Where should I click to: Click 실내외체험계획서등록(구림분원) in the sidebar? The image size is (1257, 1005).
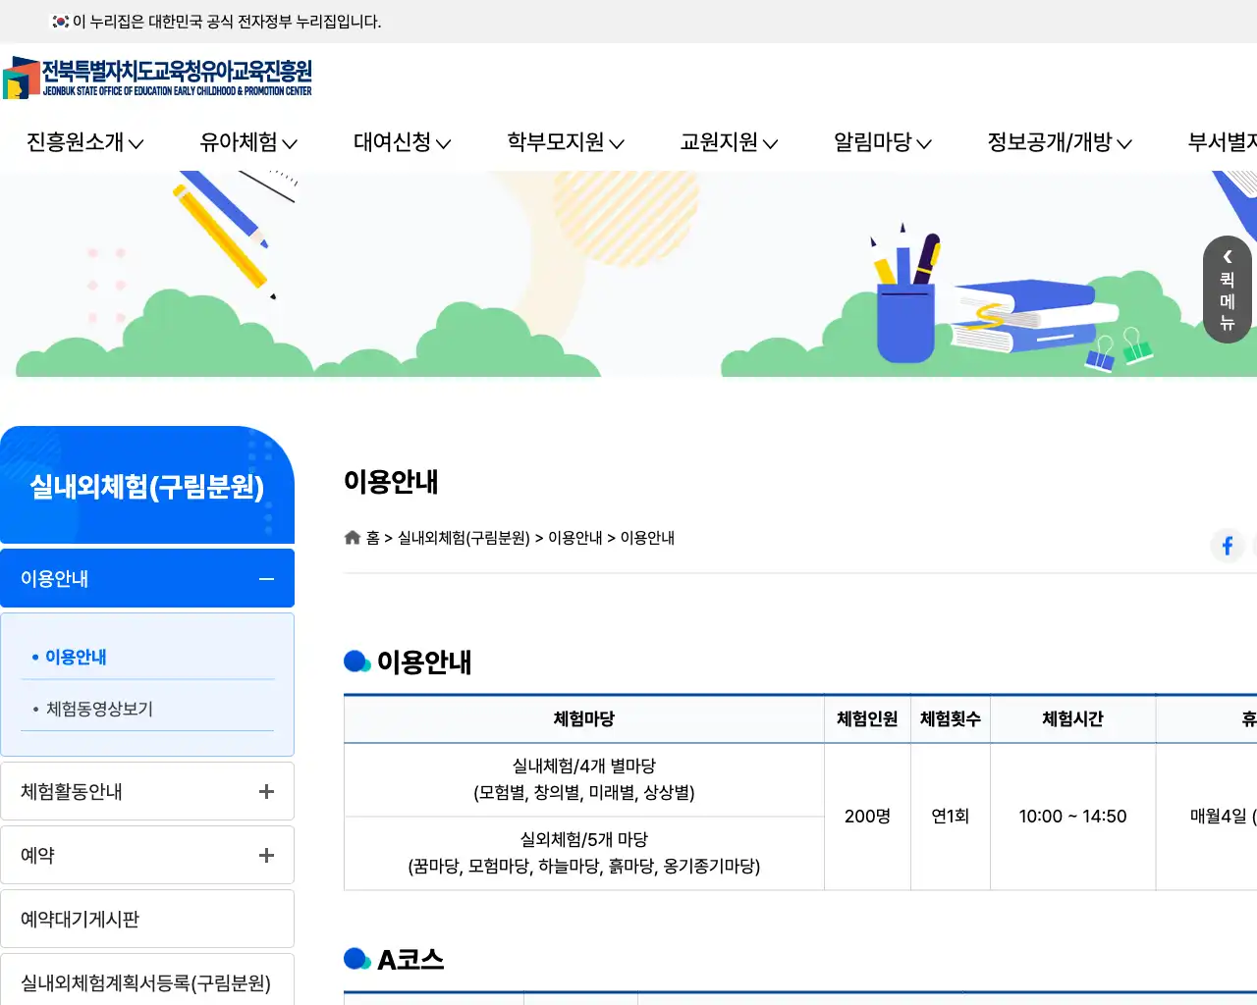[145, 982]
